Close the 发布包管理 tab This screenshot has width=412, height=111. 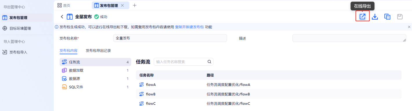pyautogui.click(x=122, y=5)
